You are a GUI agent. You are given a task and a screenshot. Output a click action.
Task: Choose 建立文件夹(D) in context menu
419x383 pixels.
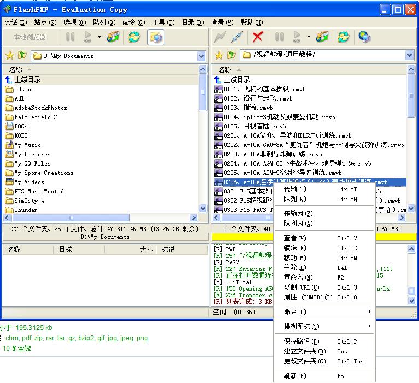click(324, 351)
